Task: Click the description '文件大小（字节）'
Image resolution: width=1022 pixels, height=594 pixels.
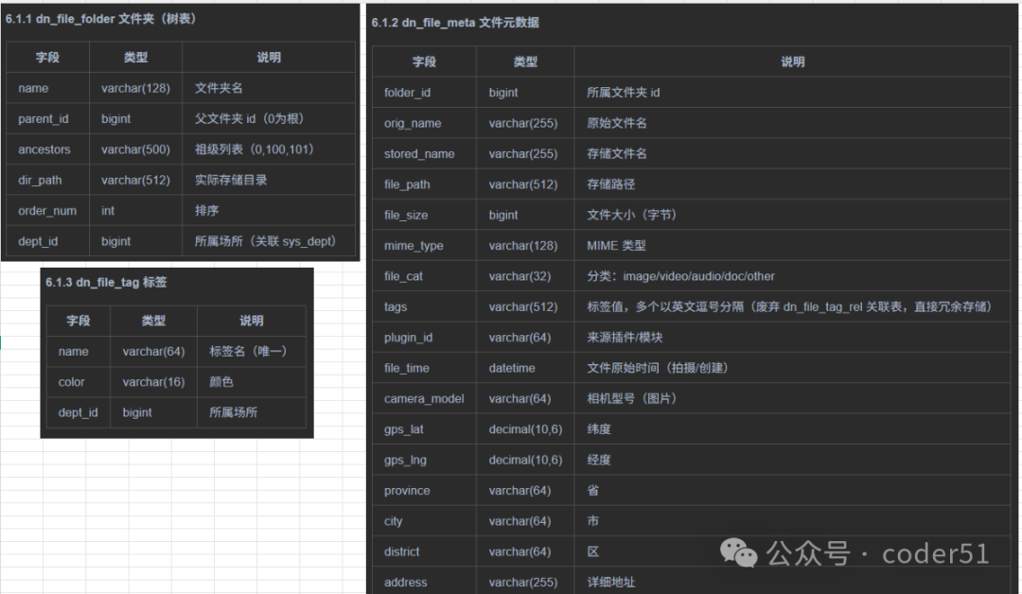Action: coord(631,215)
